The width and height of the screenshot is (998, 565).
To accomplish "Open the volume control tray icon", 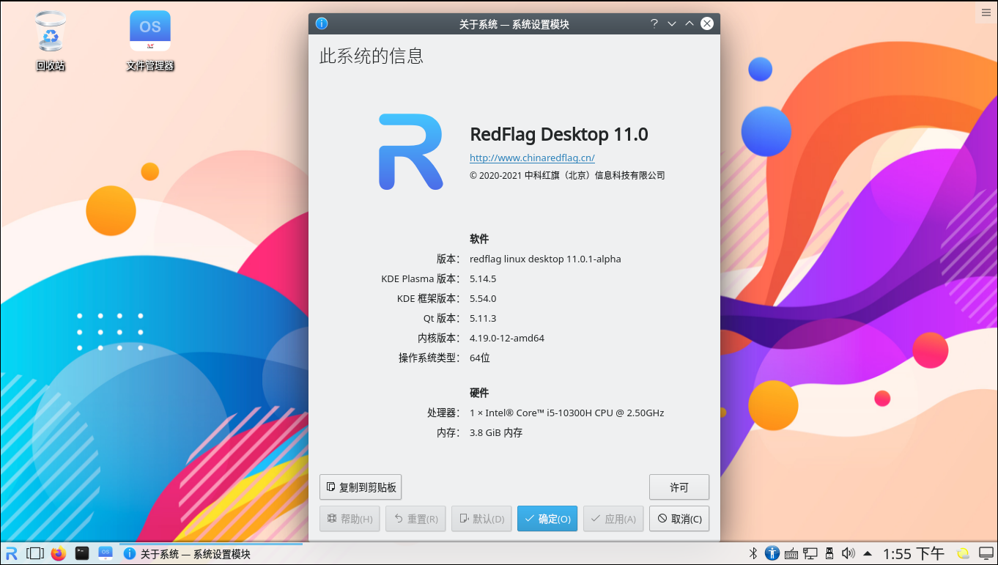I will (849, 553).
